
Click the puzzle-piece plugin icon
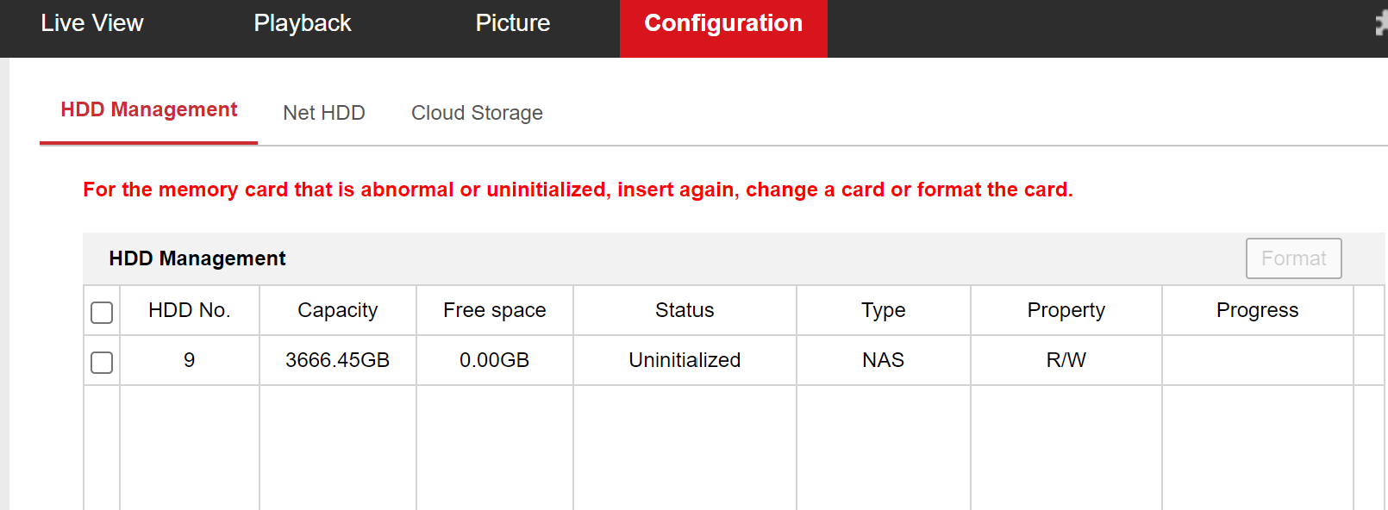click(x=1381, y=23)
